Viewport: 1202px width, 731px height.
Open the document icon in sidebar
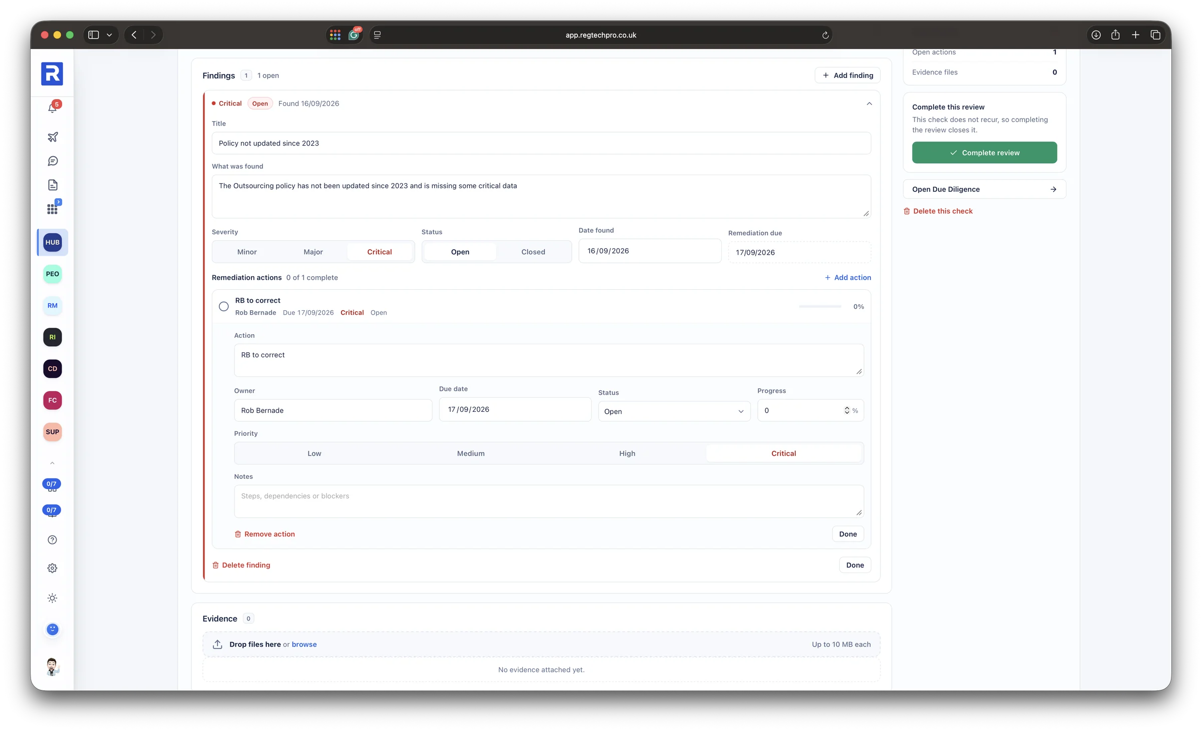tap(53, 185)
